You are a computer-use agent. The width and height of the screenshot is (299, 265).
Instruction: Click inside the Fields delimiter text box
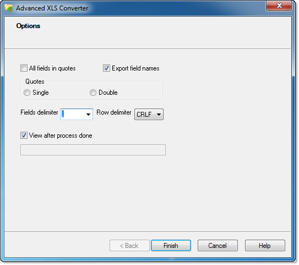(x=73, y=114)
